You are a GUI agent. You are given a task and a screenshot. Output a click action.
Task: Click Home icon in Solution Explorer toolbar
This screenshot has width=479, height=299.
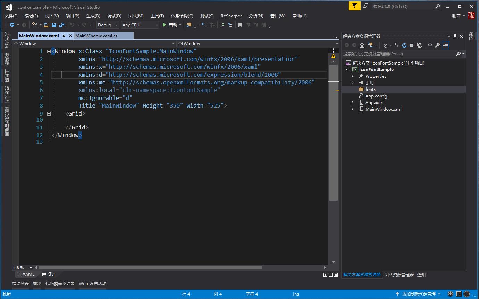click(362, 45)
